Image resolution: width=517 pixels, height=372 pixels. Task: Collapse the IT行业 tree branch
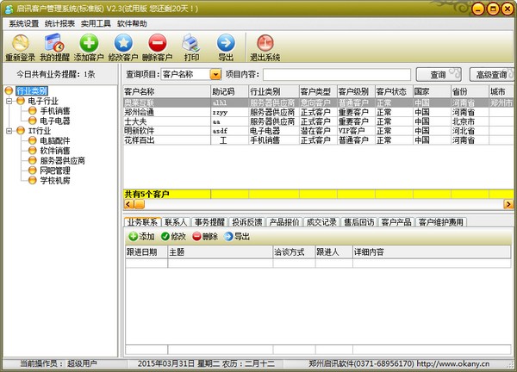coord(9,131)
